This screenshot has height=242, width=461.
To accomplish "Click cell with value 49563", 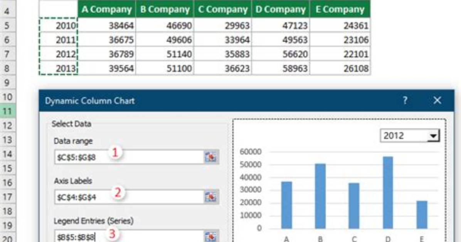I will [x=281, y=40].
